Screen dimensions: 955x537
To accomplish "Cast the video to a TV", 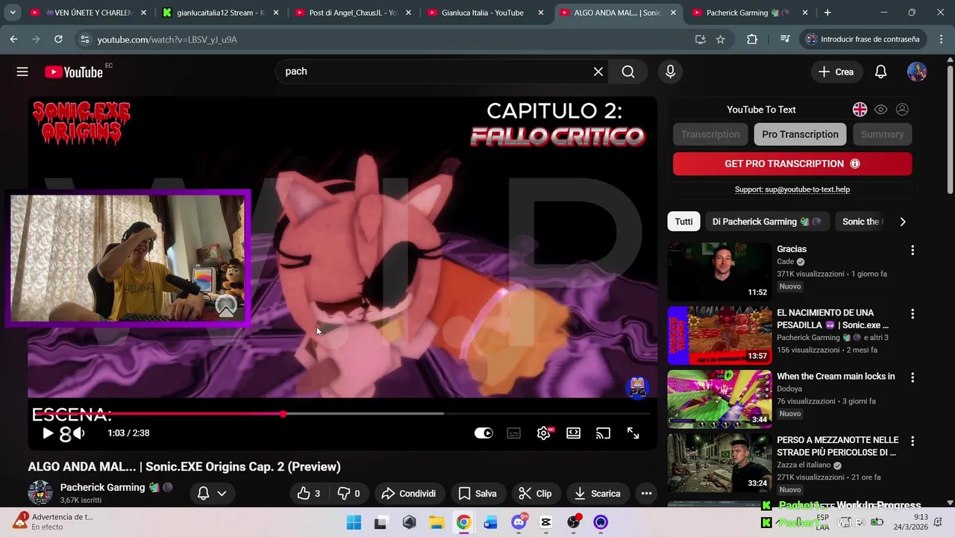I will 603,433.
